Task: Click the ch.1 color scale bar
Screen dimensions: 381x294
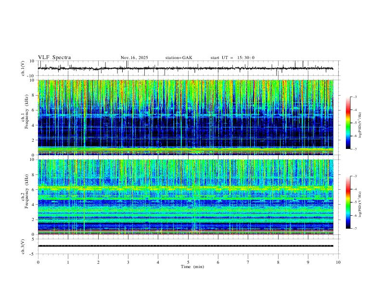Action: [348, 123]
